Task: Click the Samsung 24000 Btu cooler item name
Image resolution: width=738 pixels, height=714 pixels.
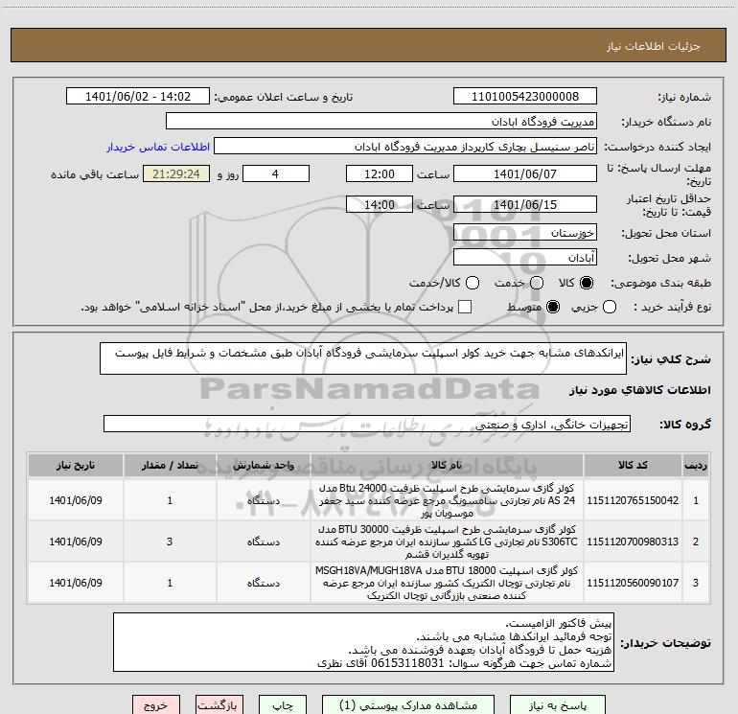Action: (x=447, y=500)
